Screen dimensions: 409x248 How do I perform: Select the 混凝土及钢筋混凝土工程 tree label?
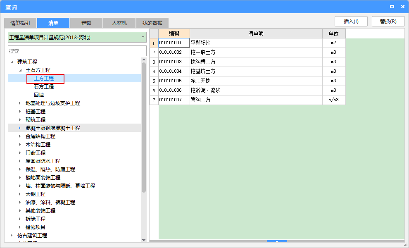pos(53,128)
